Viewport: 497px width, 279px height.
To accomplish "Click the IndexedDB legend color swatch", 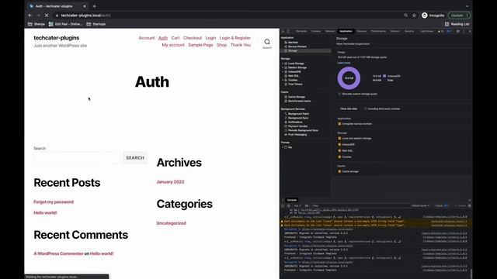I will (384, 76).
